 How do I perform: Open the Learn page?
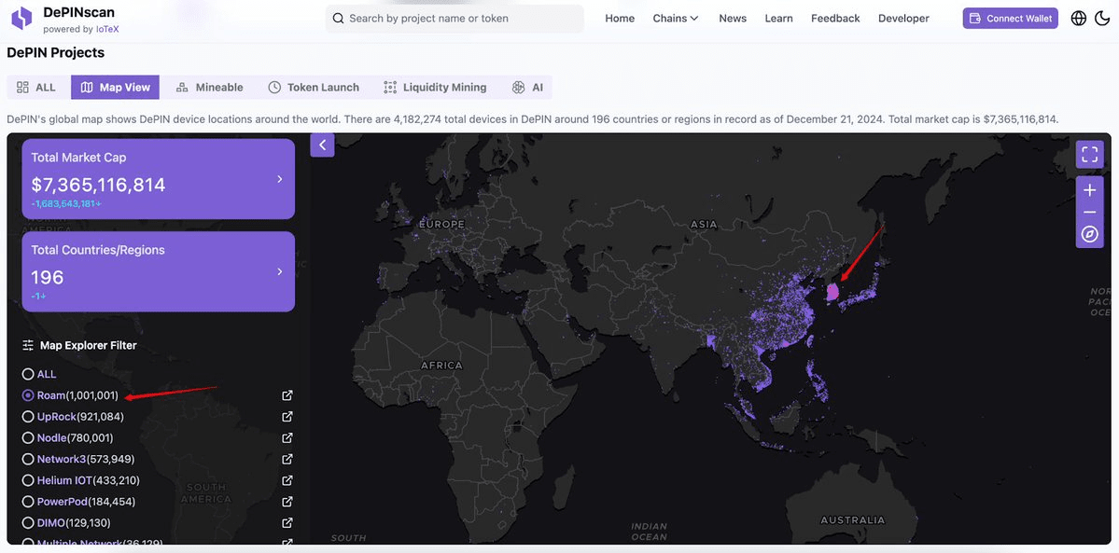tap(778, 19)
